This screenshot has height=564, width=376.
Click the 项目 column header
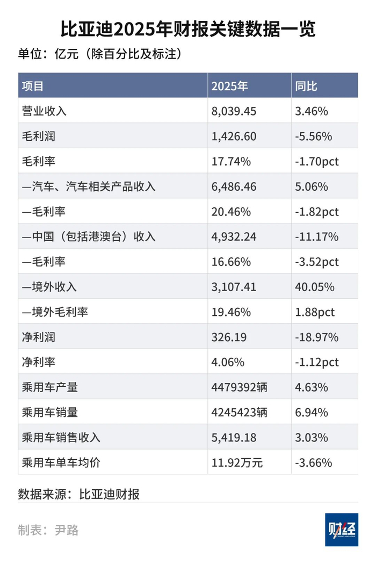[32, 86]
